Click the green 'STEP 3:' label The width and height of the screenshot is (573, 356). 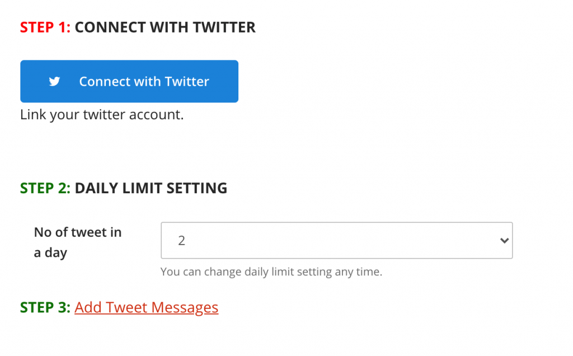tap(45, 307)
